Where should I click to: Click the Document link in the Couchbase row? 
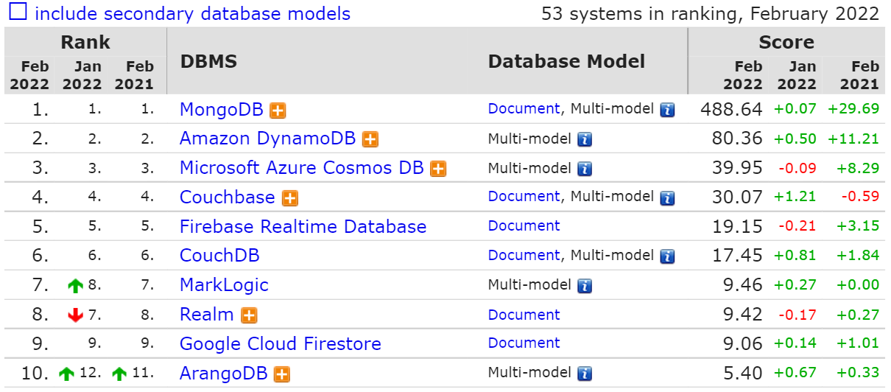(524, 197)
